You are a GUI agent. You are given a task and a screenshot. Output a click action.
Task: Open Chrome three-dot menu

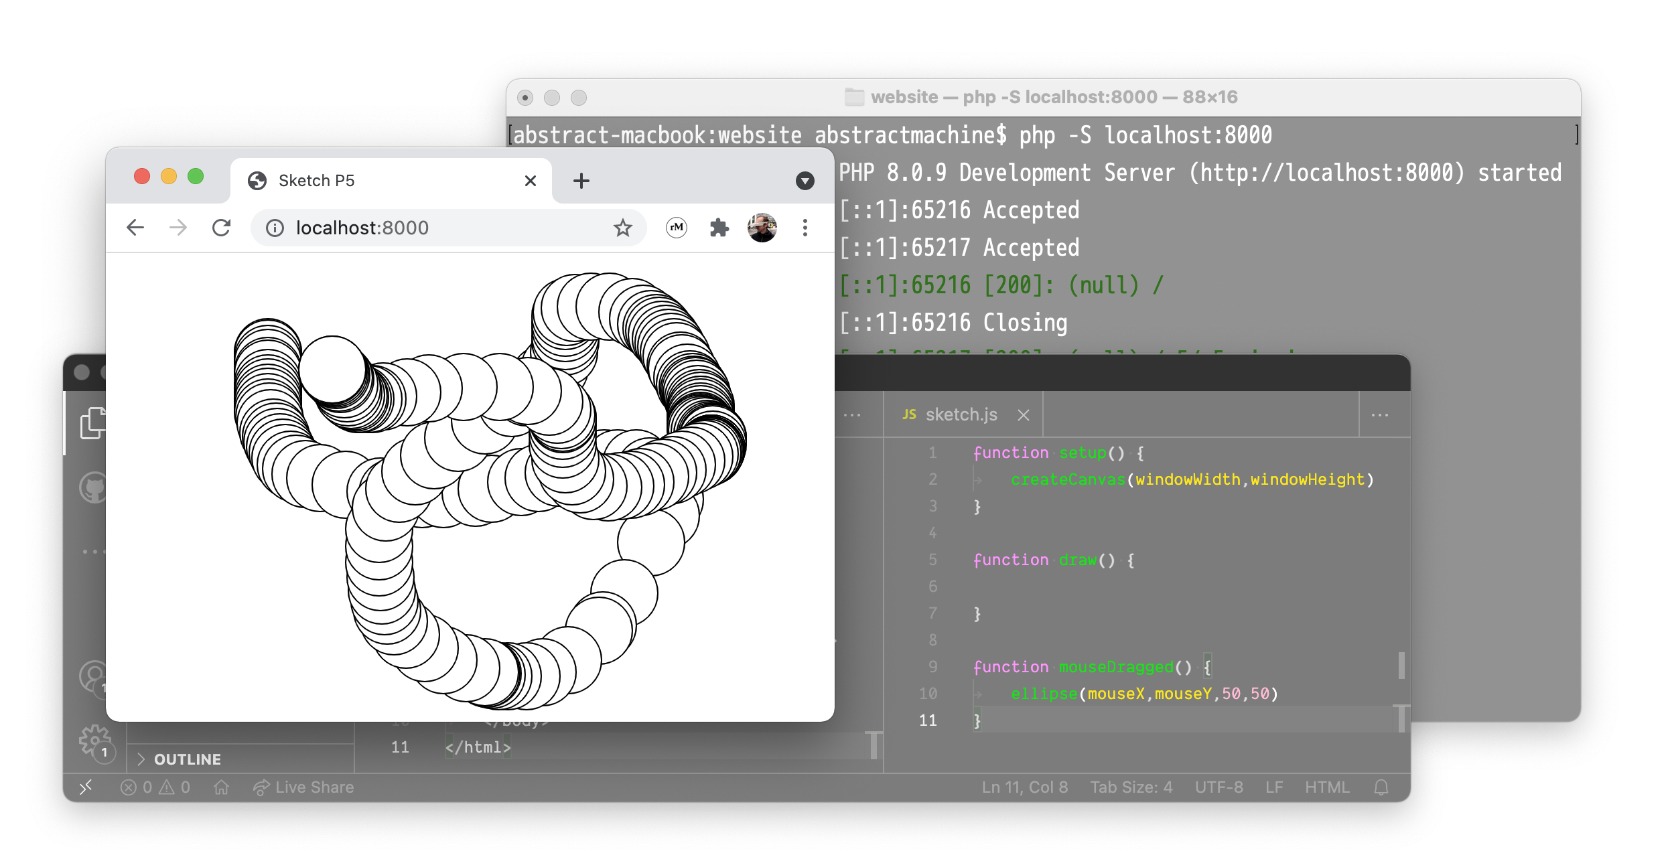pos(805,228)
